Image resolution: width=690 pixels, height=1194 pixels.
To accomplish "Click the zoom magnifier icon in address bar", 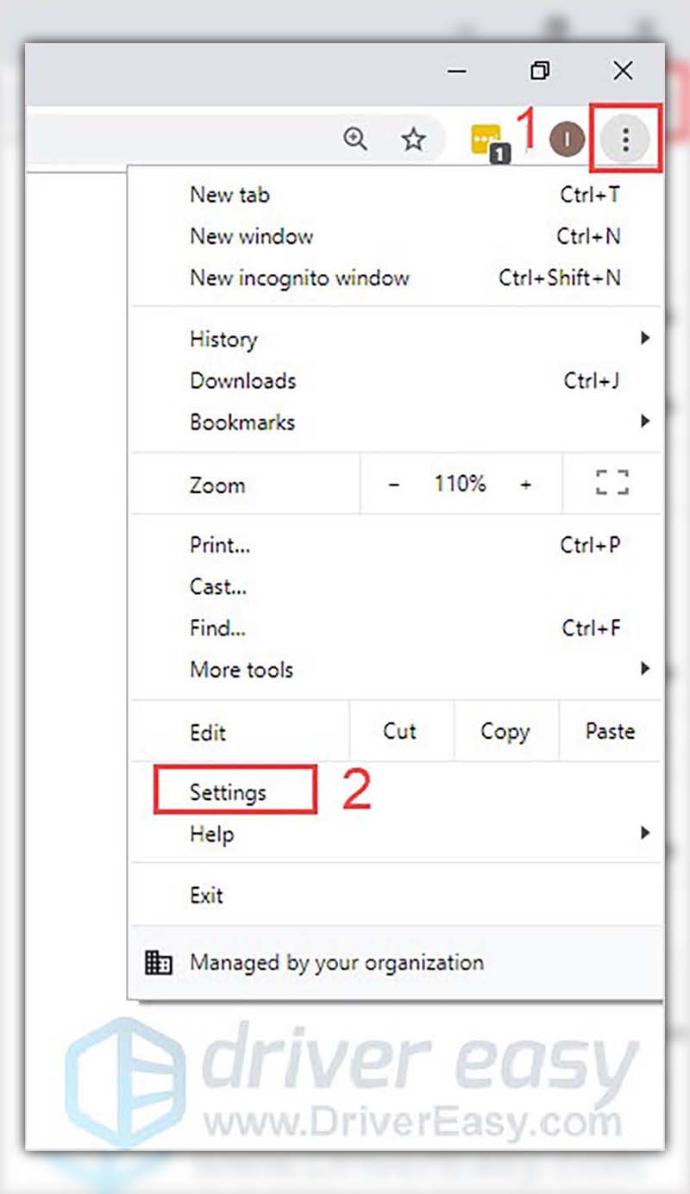I will pyautogui.click(x=355, y=139).
